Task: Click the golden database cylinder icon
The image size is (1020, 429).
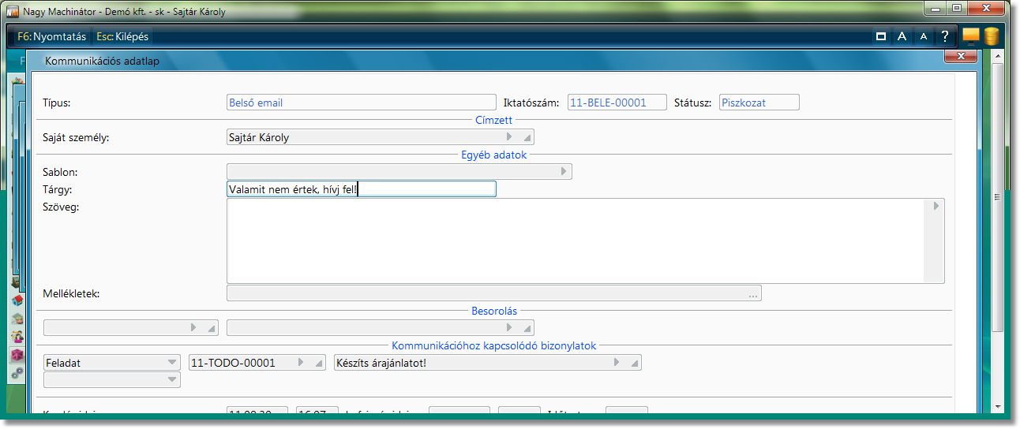Action: (991, 35)
